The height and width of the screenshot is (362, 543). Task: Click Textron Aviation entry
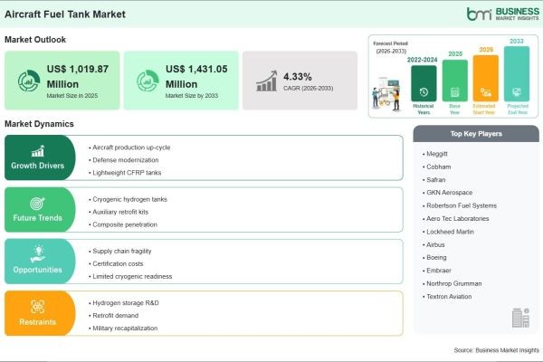(447, 297)
